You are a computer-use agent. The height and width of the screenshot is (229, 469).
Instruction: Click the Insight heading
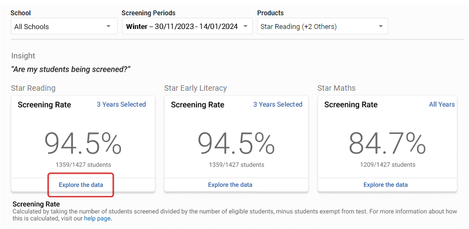click(x=23, y=56)
